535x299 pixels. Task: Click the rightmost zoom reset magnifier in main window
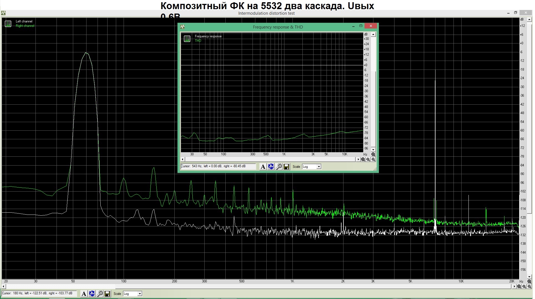click(x=529, y=287)
